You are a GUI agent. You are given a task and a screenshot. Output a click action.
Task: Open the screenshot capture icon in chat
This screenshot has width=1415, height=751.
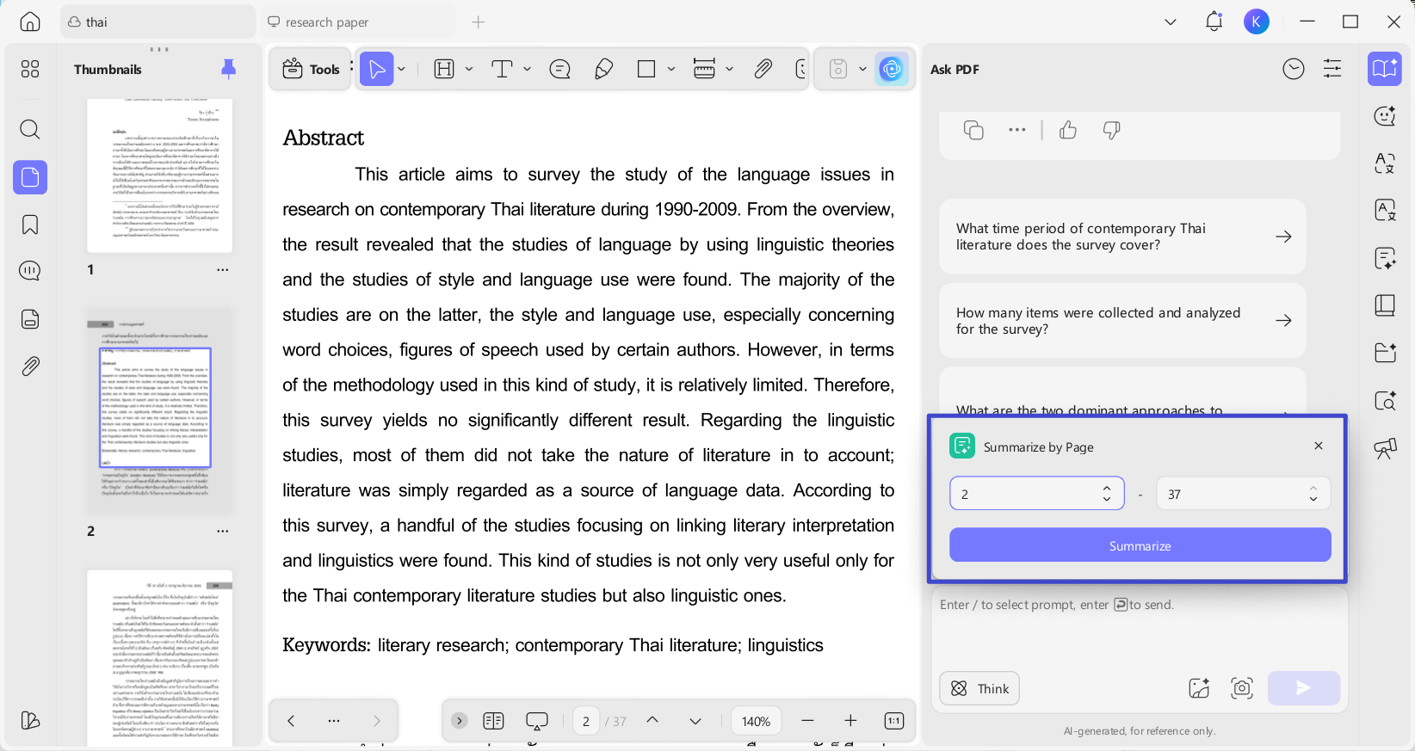coord(1242,687)
